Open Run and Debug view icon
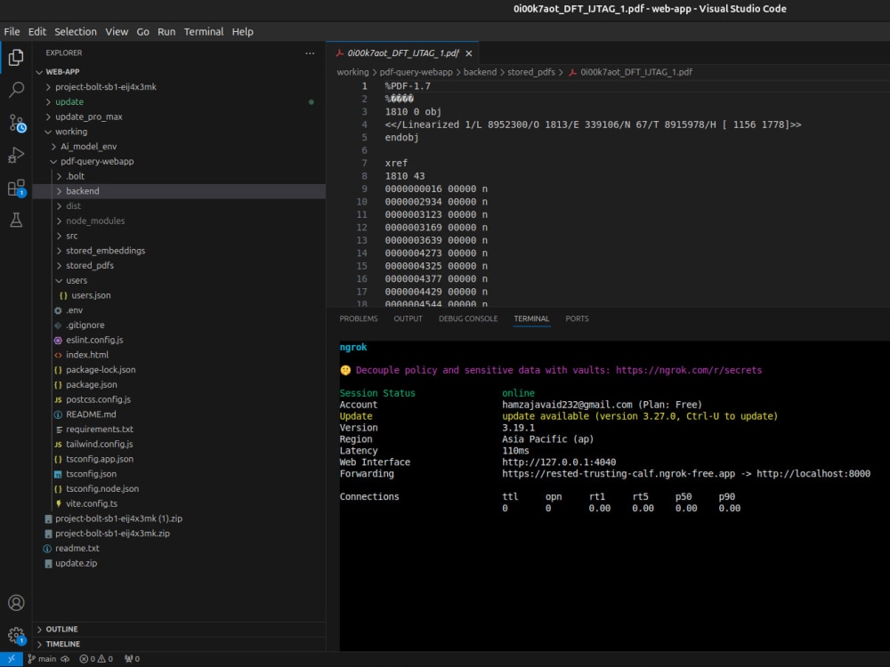890x667 pixels. [x=16, y=155]
